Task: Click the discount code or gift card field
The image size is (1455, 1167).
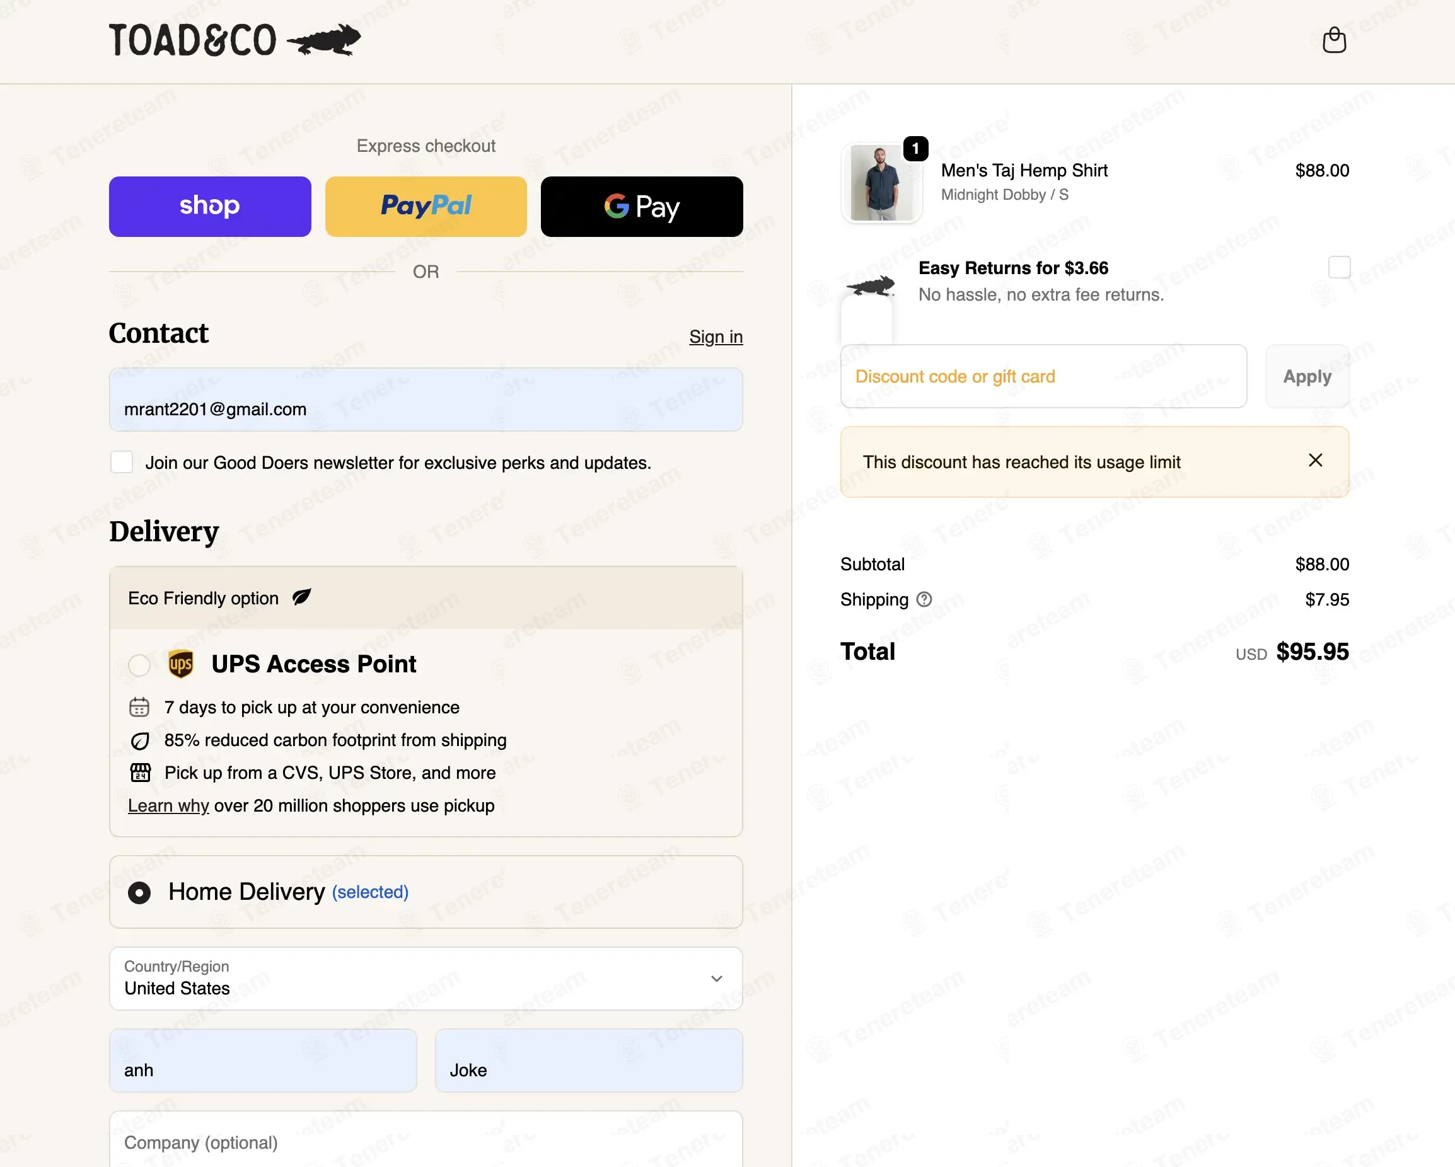Action: 1043,376
